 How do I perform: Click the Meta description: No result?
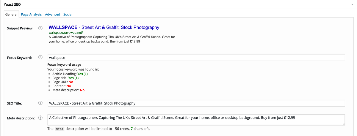pos(68,90)
